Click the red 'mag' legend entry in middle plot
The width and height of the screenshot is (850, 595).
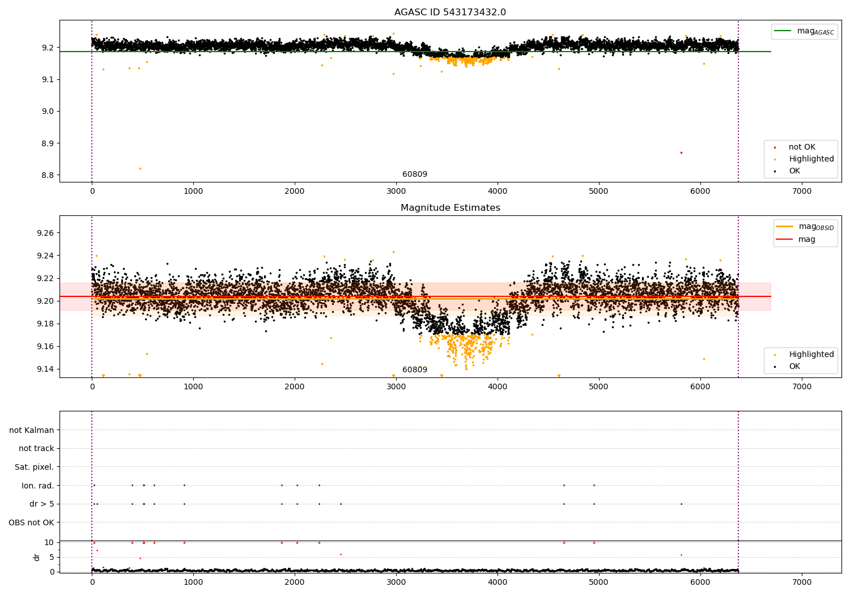click(x=796, y=240)
